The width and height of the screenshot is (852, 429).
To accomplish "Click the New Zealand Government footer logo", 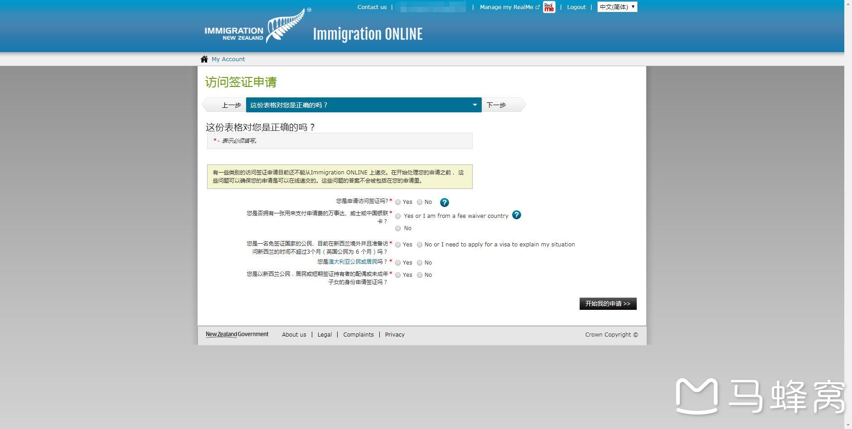I will tap(237, 334).
